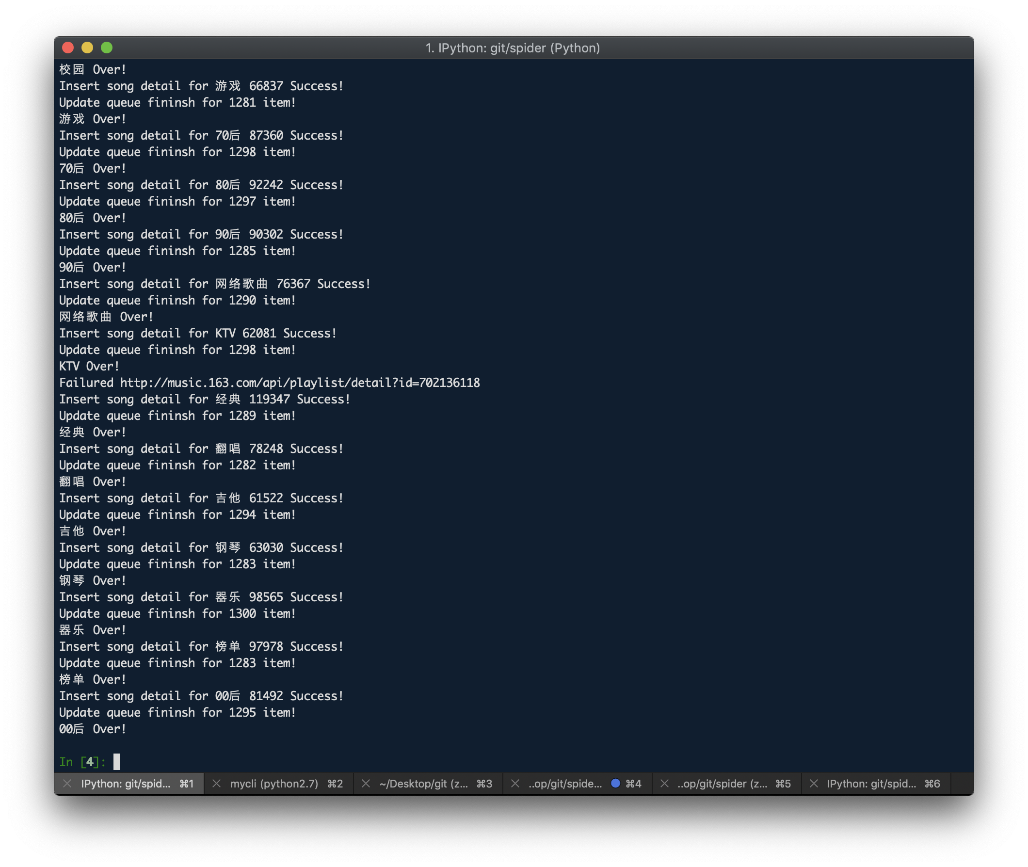This screenshot has width=1028, height=867.
Task: Click the blue activity dot on tab ⌘4
Action: point(615,783)
